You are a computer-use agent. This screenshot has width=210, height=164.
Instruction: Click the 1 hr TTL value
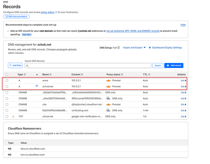(x=145, y=116)
